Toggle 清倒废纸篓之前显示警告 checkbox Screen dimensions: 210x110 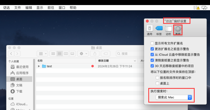tap(152, 60)
